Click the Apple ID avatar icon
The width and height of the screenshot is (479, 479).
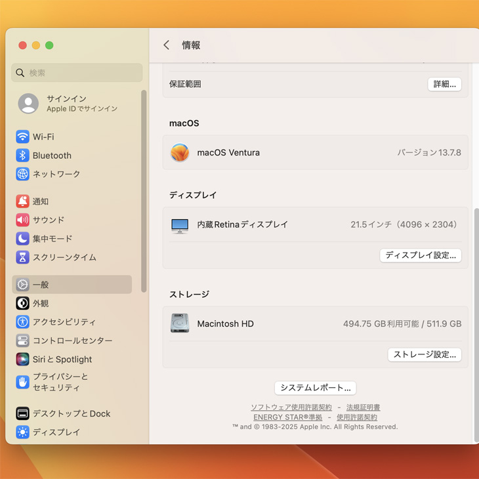click(x=28, y=103)
